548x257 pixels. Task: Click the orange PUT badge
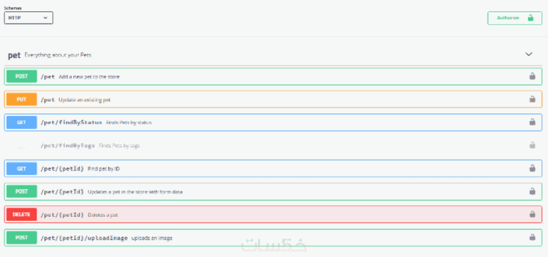click(22, 99)
